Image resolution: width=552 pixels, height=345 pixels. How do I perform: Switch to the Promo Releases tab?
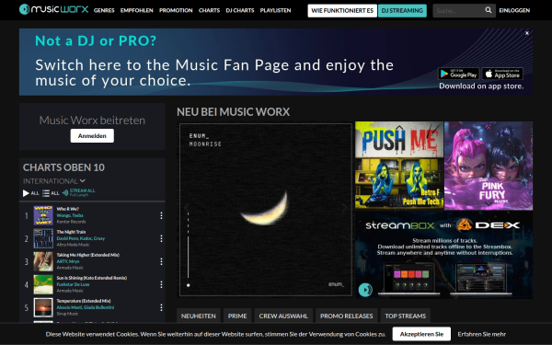(347, 316)
